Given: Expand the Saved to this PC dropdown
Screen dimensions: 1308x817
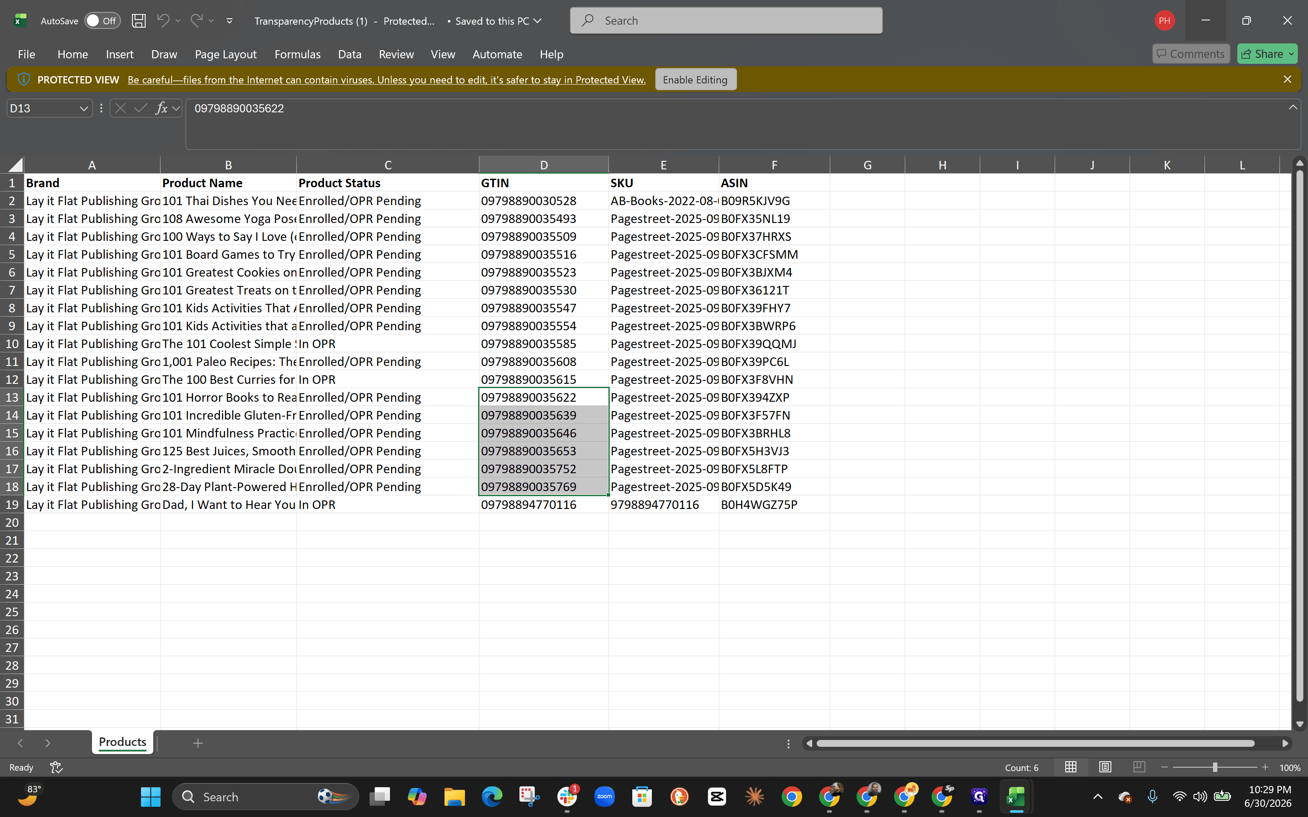Looking at the screenshot, I should tap(537, 20).
